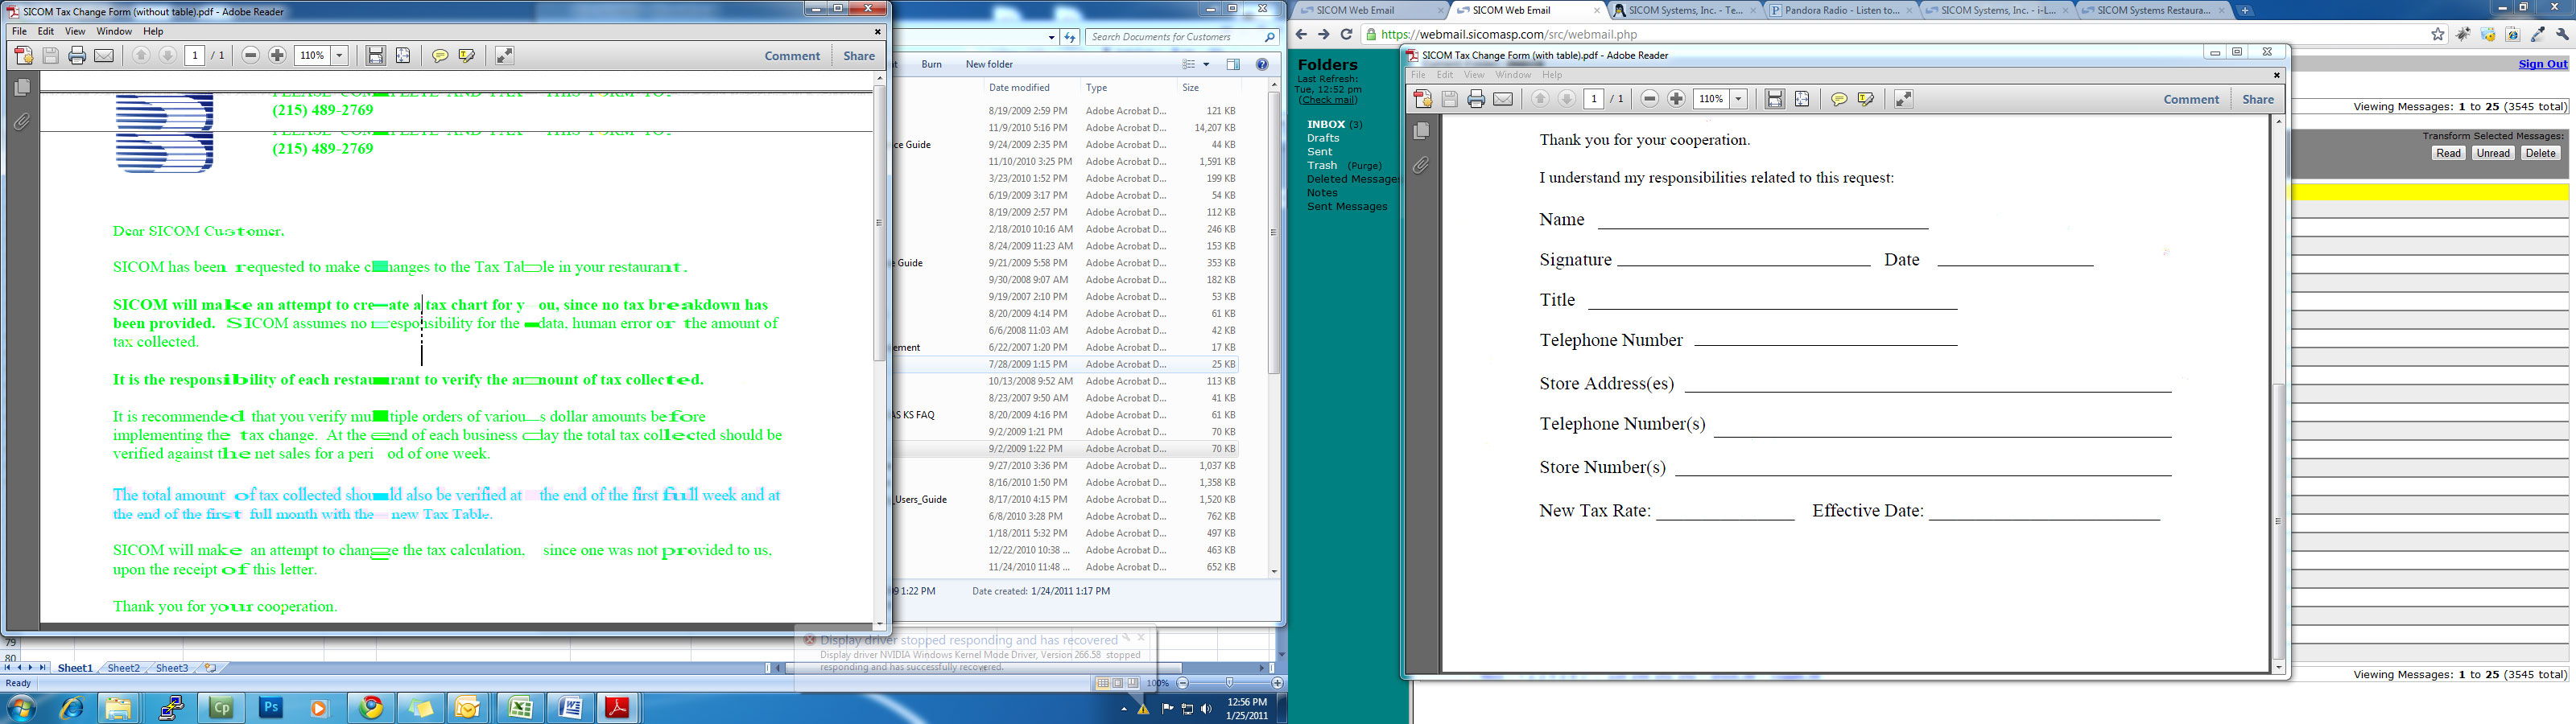Screen dimensions: 2576x724
Task: Enter read mode in right Adobe Reader
Action: pyautogui.click(x=1903, y=99)
